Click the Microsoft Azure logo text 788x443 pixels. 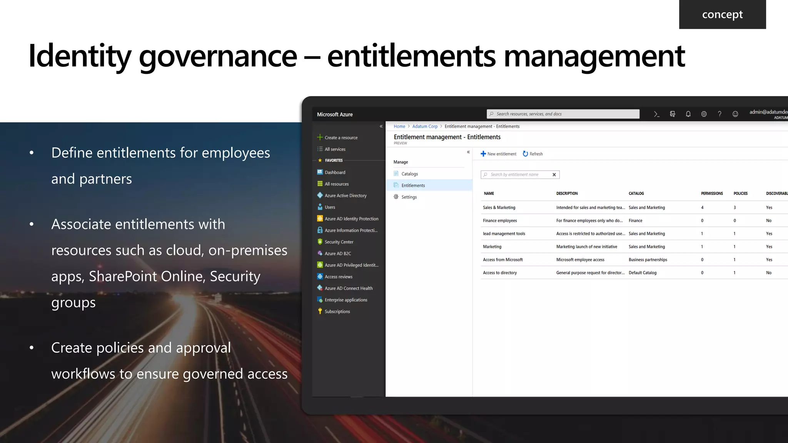(335, 114)
